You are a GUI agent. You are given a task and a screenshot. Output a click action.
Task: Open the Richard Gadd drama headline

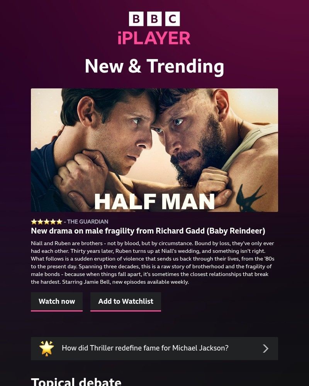coord(148,231)
